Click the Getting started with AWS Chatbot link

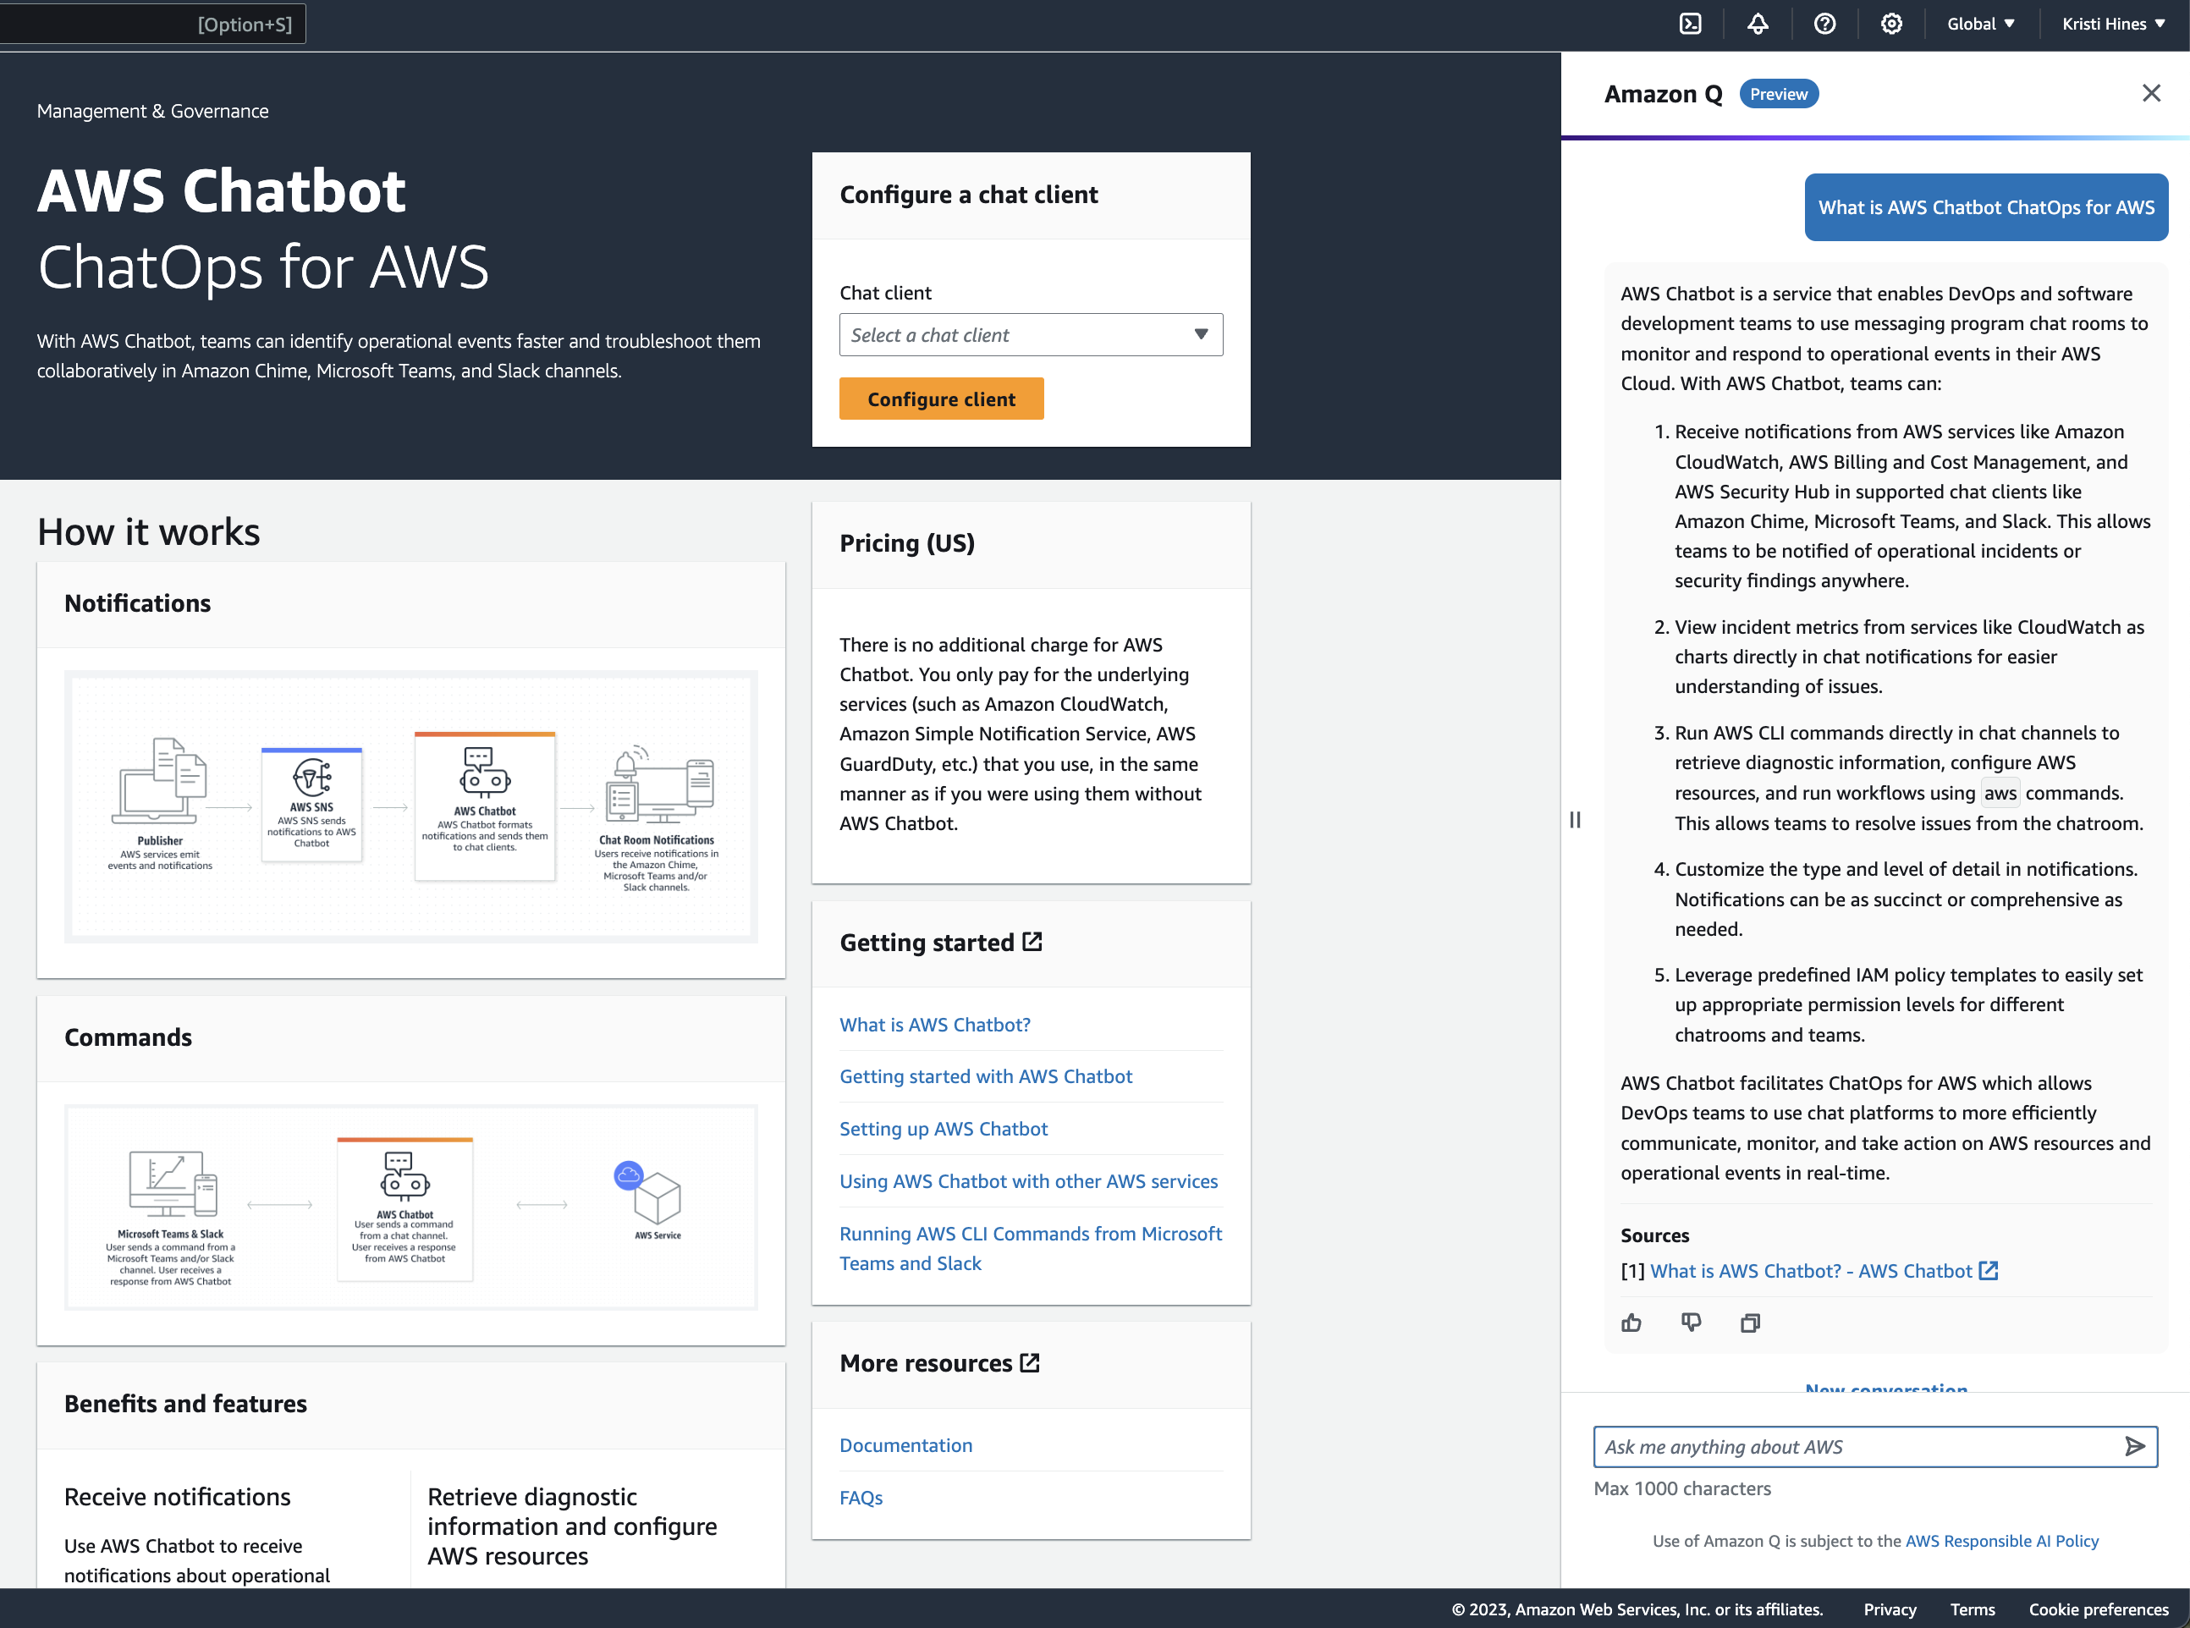click(x=985, y=1075)
